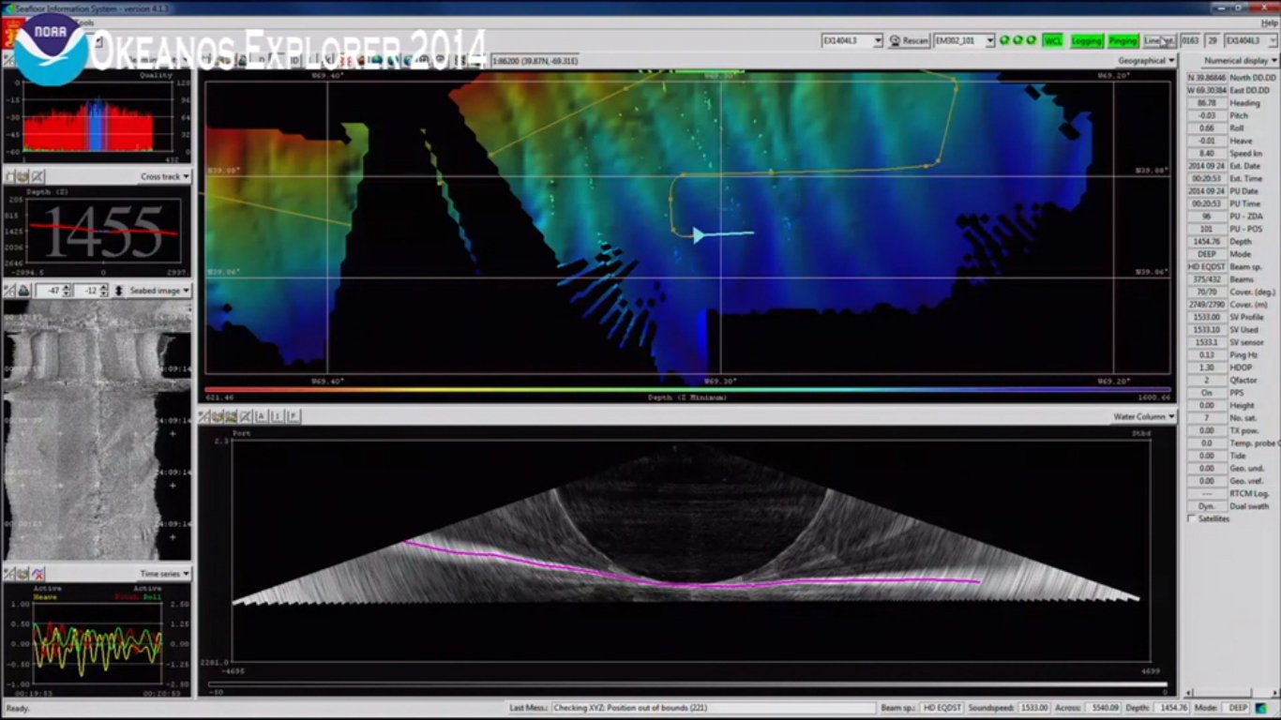Click the Speed kn value 8.40
Screen dimensions: 1281x720
point(1207,154)
